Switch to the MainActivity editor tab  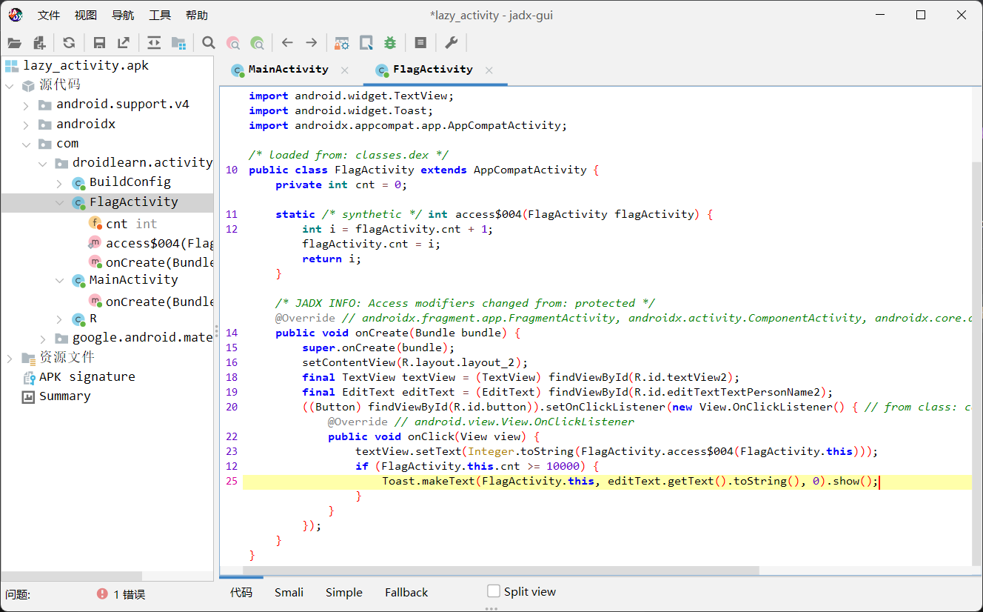288,69
